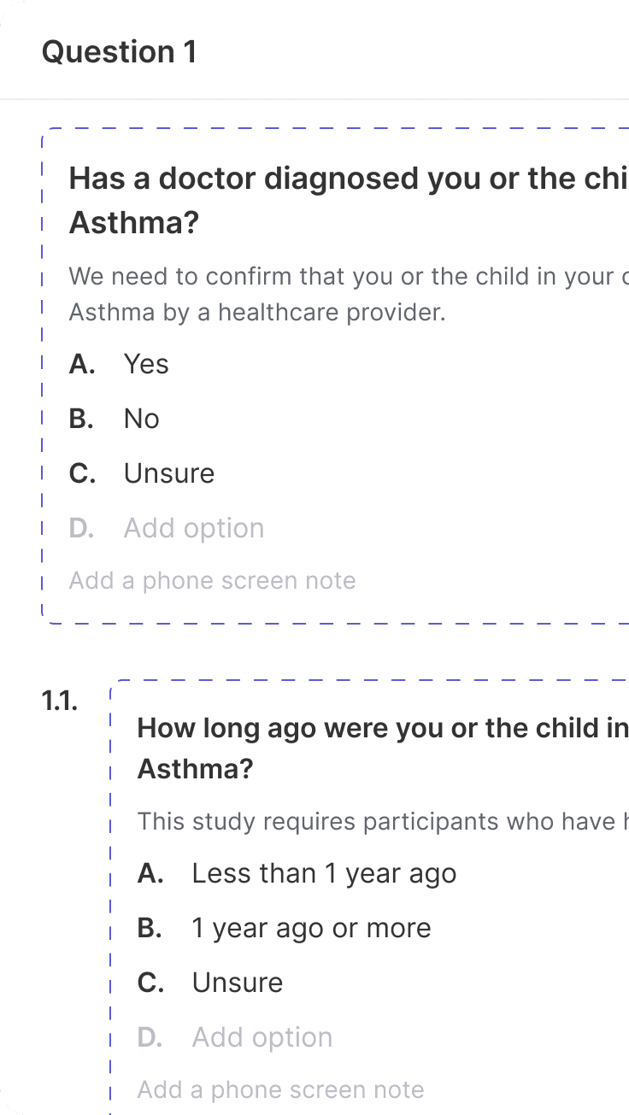Select the Yes answer option
The image size is (629, 1115).
(146, 364)
